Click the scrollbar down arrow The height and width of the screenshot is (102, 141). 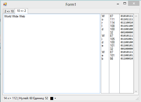(x=136, y=91)
